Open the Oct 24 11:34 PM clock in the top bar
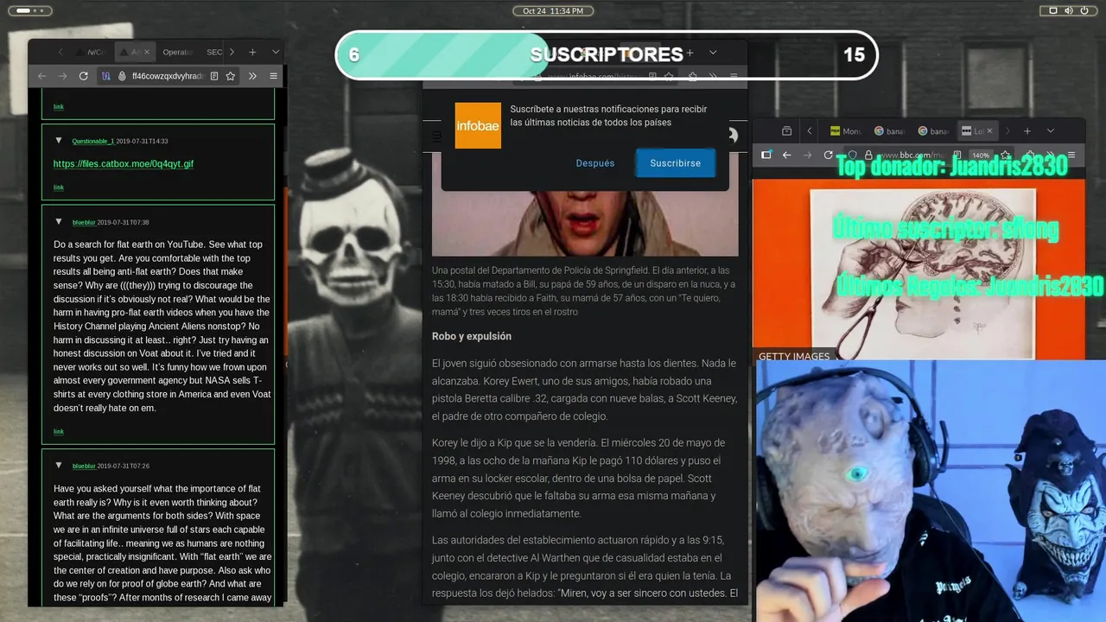 553,10
